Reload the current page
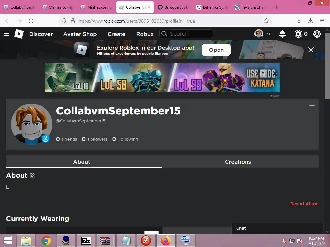Screen dimensions: 330x247 (x=31, y=21)
